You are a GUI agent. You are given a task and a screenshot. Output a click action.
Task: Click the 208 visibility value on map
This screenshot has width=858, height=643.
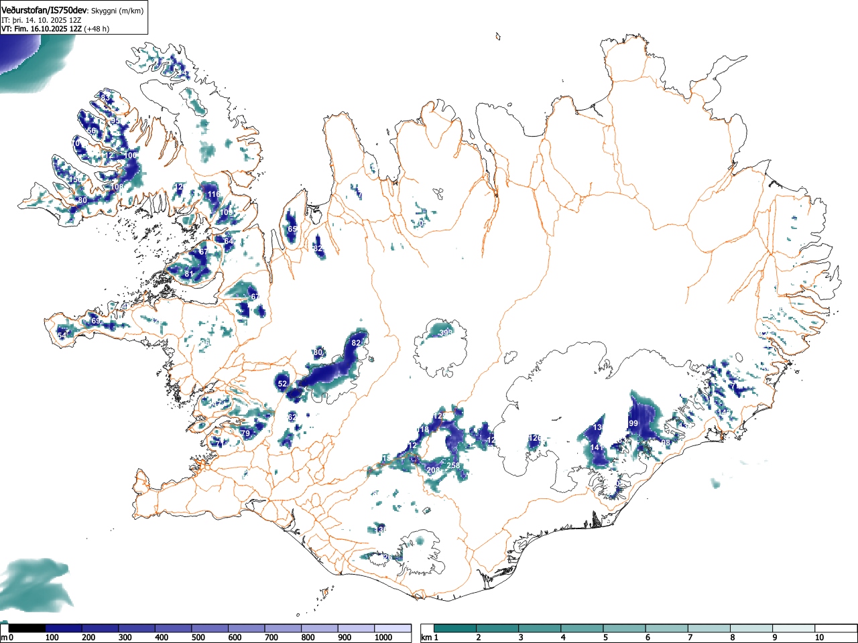(433, 470)
